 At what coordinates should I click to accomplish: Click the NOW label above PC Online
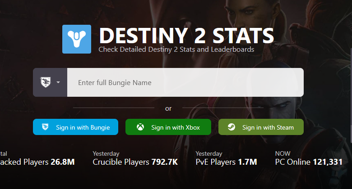click(283, 153)
